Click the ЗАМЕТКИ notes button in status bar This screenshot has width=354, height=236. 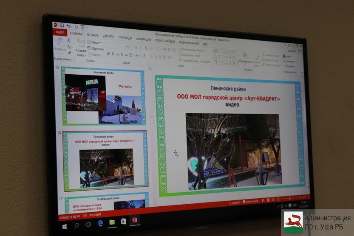(235, 203)
